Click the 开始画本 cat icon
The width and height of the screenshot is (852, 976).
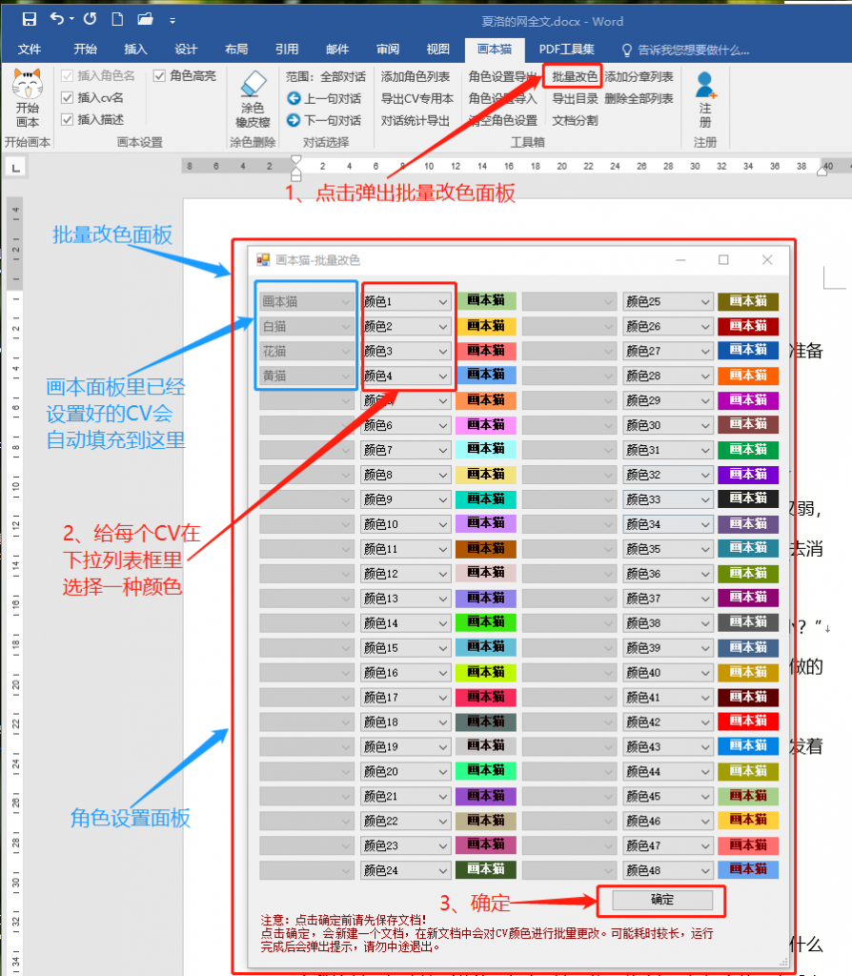(28, 84)
